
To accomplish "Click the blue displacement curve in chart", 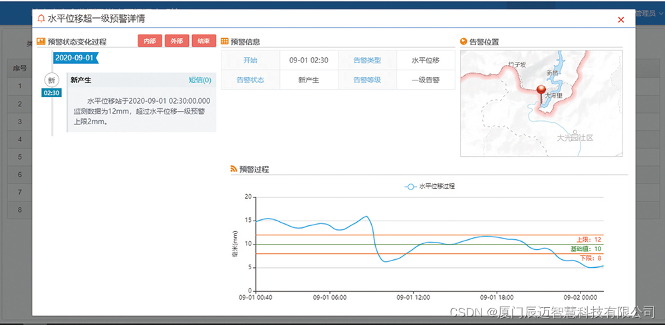I will (429, 242).
